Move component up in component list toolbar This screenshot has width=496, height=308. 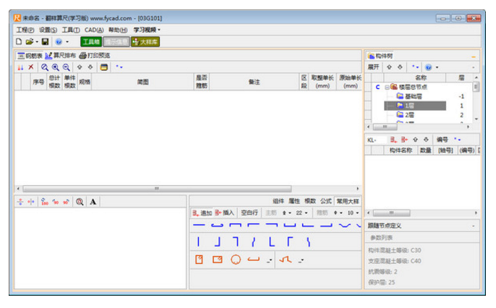[415, 140]
